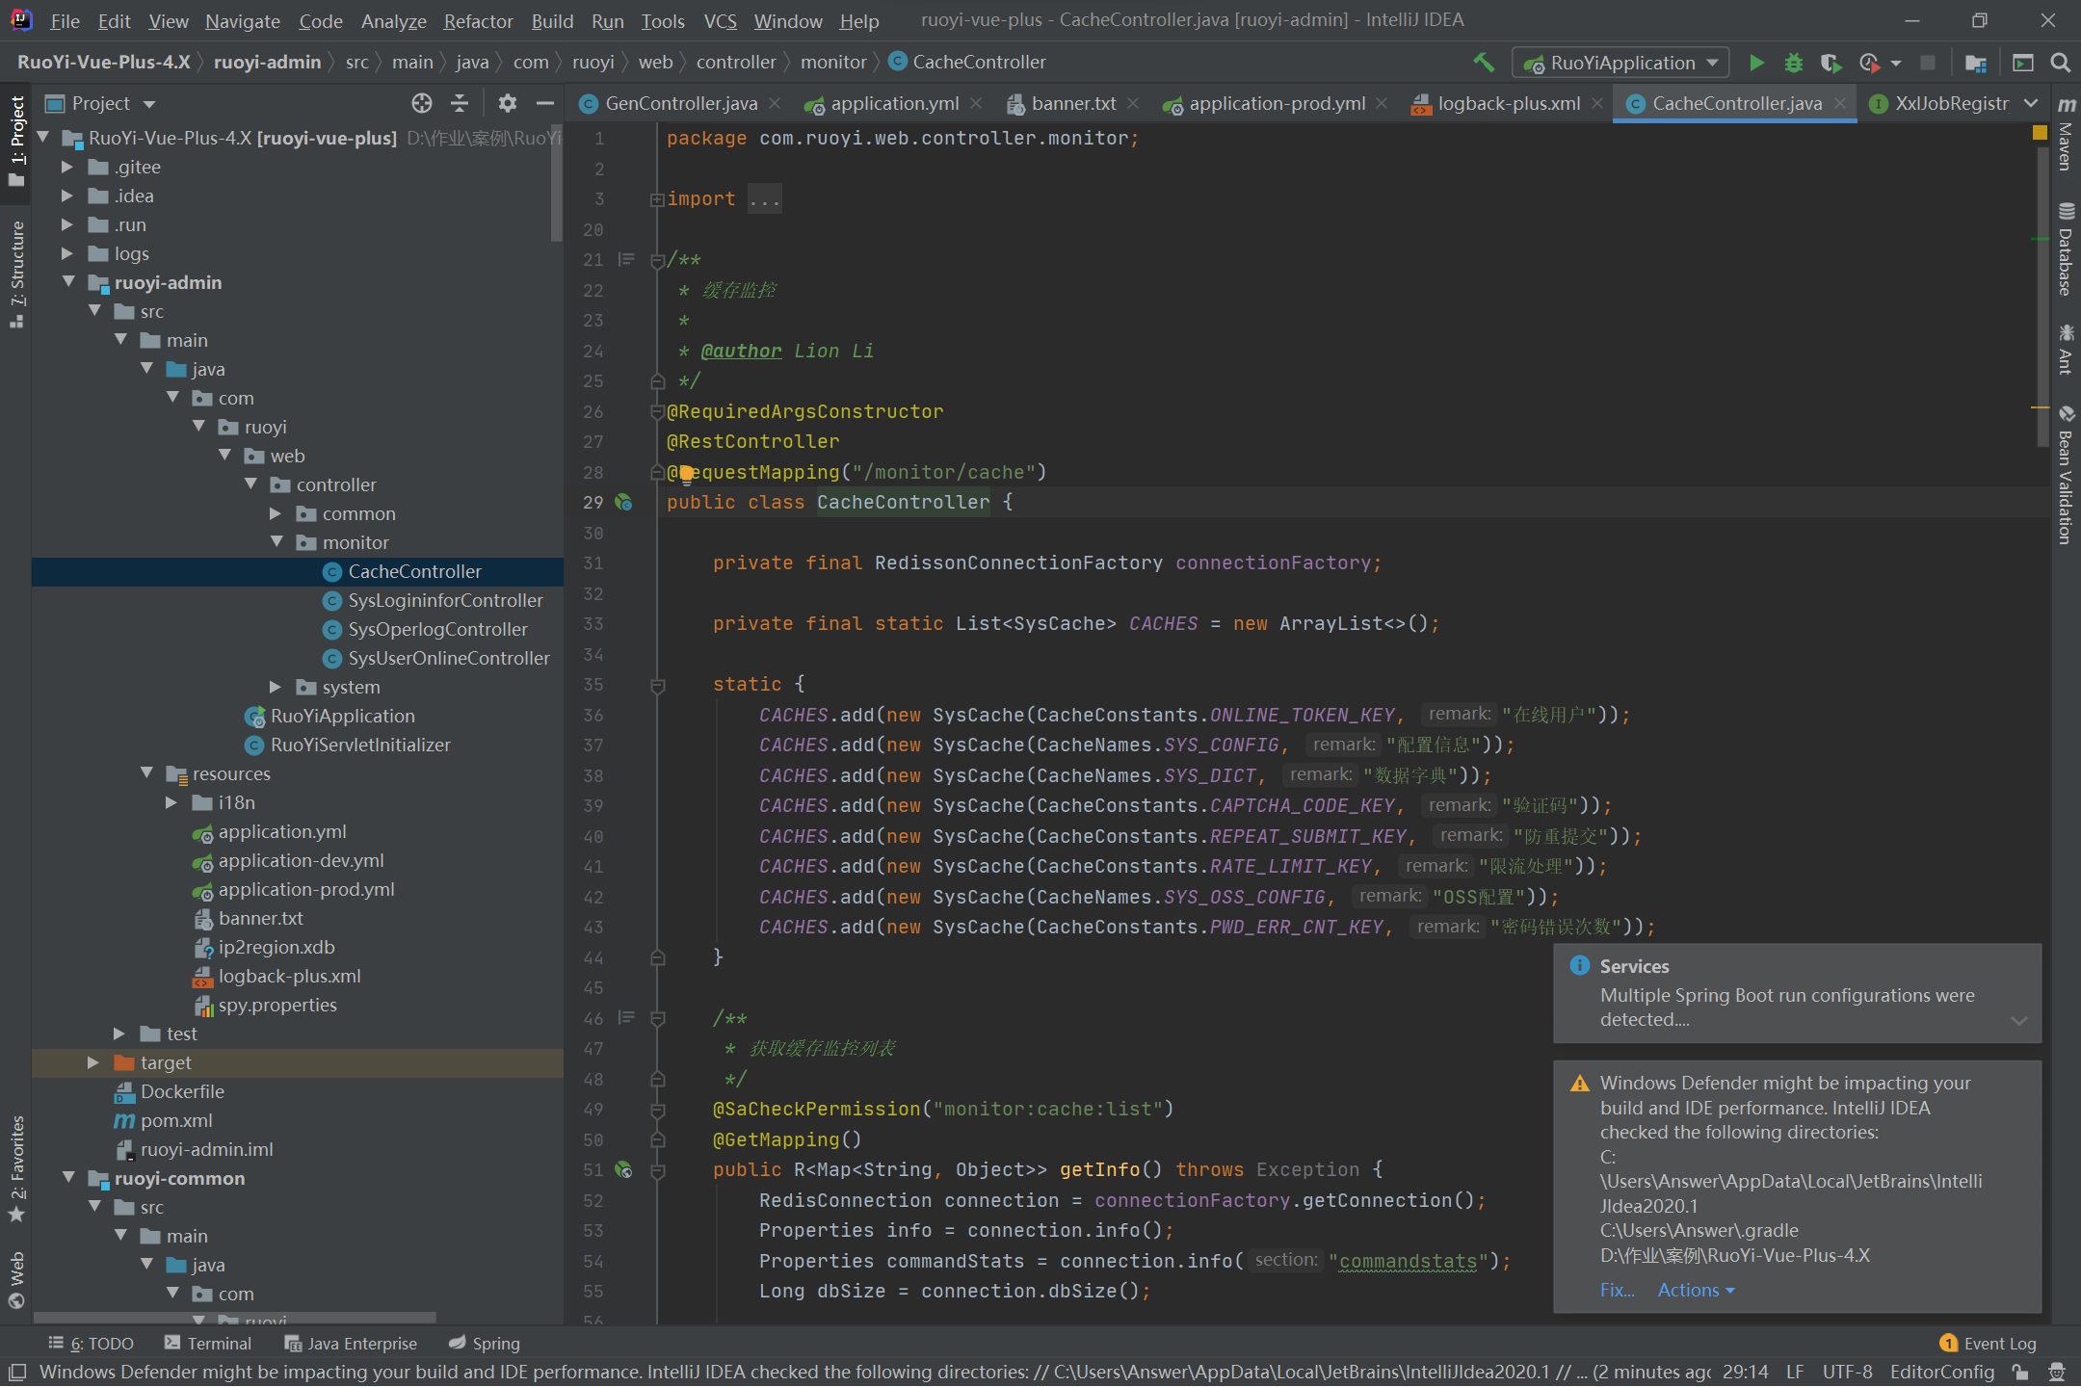This screenshot has height=1387, width=2081.
Task: Open Search Everywhere magnifier icon
Action: 2060,63
